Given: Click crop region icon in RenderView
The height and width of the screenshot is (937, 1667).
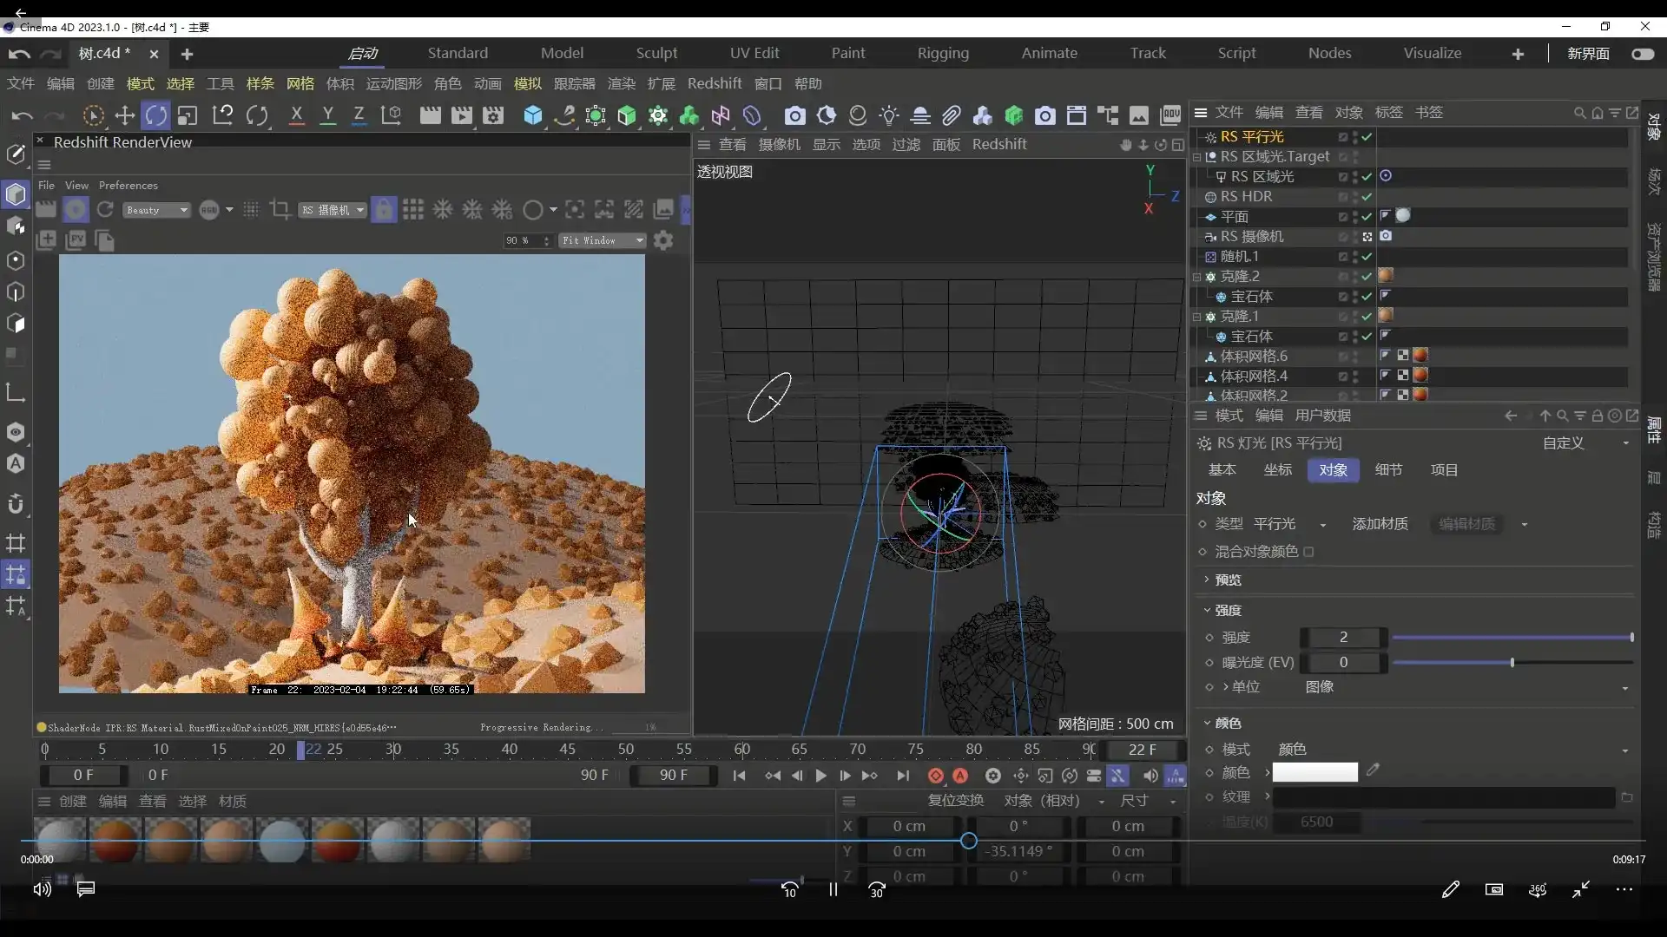Looking at the screenshot, I should pyautogui.click(x=280, y=209).
